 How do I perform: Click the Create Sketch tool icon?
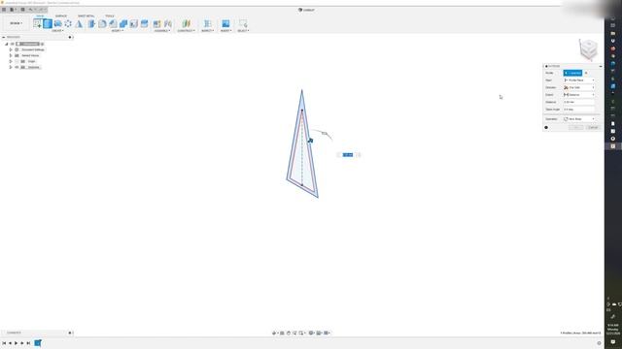pyautogui.click(x=37, y=23)
